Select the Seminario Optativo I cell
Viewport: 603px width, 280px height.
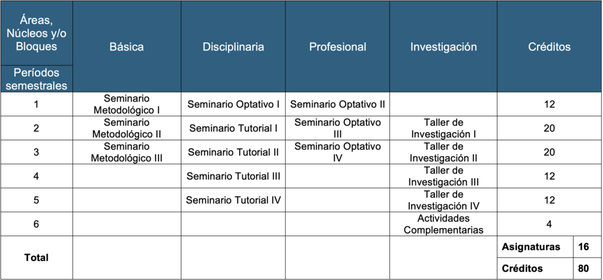tap(233, 104)
